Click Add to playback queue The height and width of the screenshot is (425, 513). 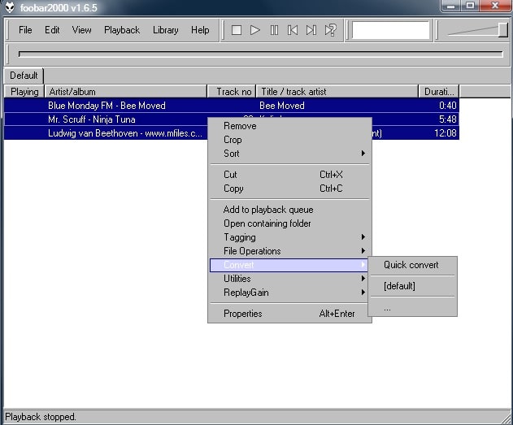click(289, 210)
